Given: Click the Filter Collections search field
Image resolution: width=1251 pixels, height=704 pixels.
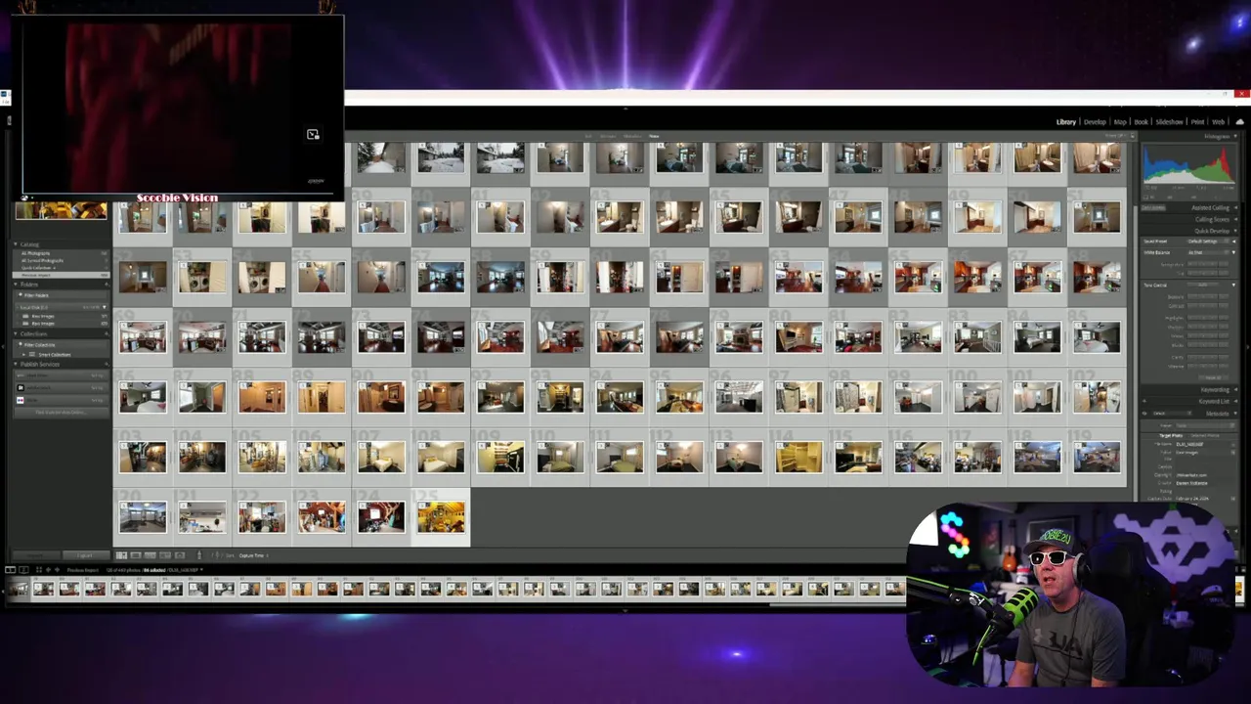Looking at the screenshot, I should click(61, 345).
